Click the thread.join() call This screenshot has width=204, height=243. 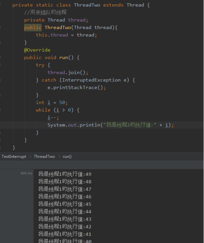click(68, 73)
